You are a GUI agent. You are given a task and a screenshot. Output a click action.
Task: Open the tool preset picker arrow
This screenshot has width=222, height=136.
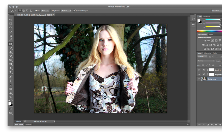click(16, 11)
